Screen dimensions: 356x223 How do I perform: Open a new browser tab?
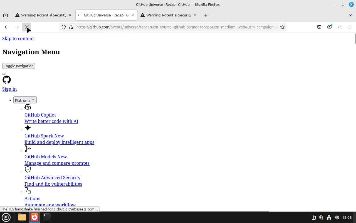click(206, 15)
